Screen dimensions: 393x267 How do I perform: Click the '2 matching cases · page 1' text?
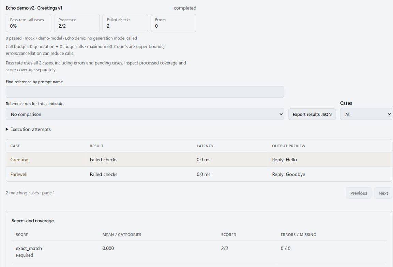30,193
